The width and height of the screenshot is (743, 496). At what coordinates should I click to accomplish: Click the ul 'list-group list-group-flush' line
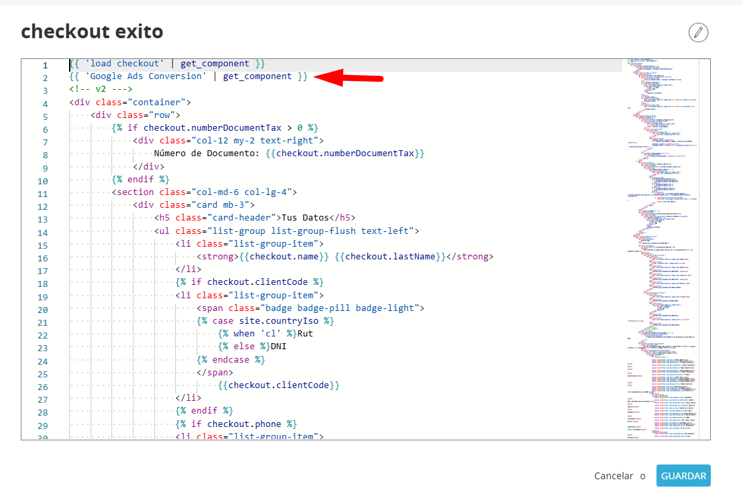click(x=287, y=231)
